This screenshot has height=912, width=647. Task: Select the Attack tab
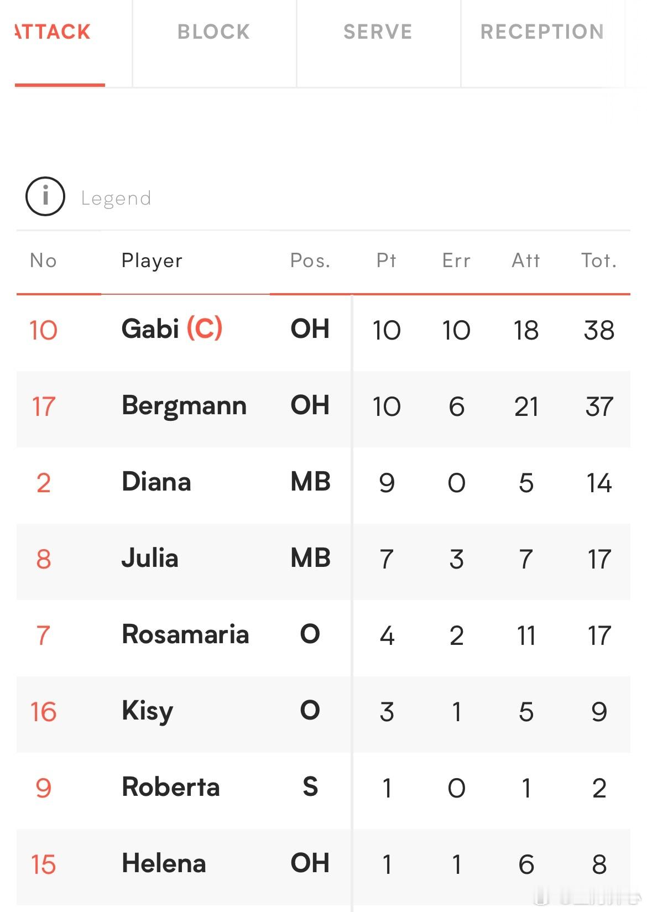(53, 32)
